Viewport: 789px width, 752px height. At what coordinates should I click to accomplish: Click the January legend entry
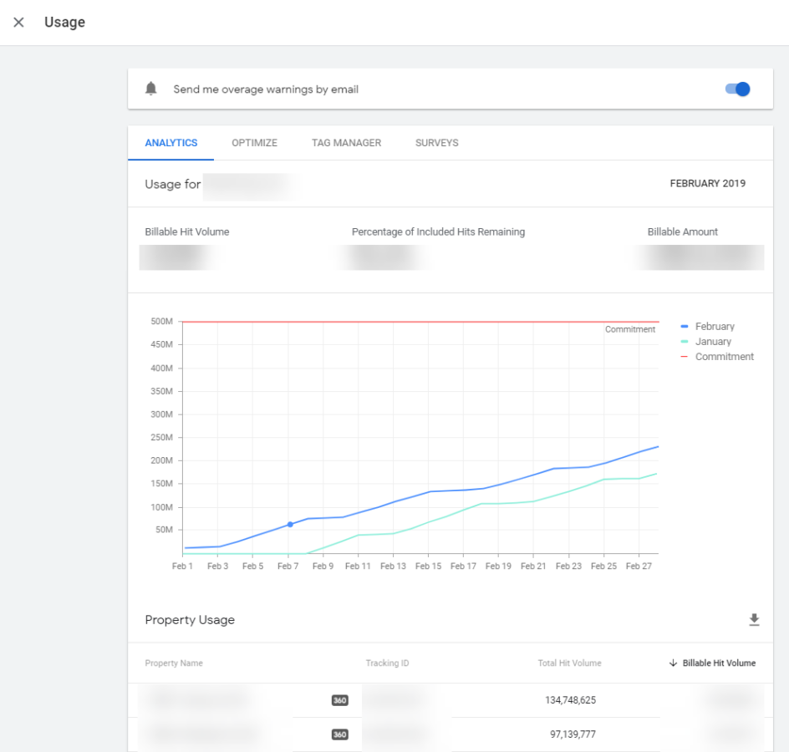pos(712,342)
